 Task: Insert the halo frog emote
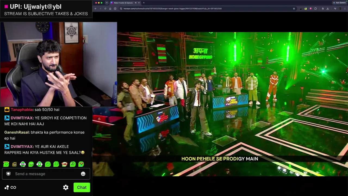[x=6, y=164]
